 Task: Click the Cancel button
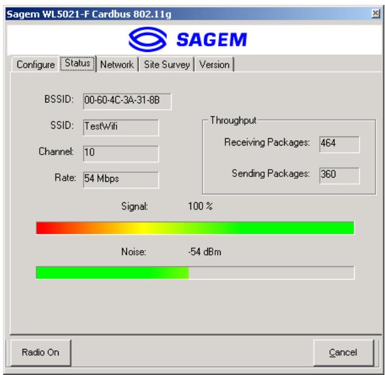(343, 353)
